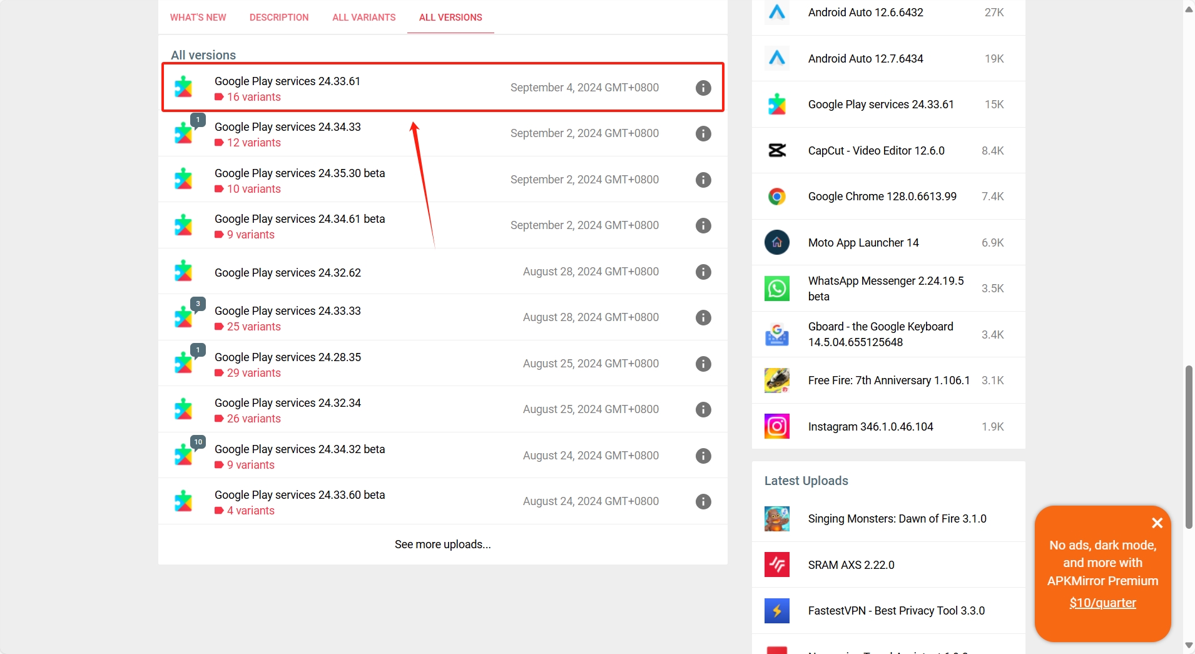Click date September 4, 2024 GMT+0800
The image size is (1195, 654).
click(x=584, y=88)
